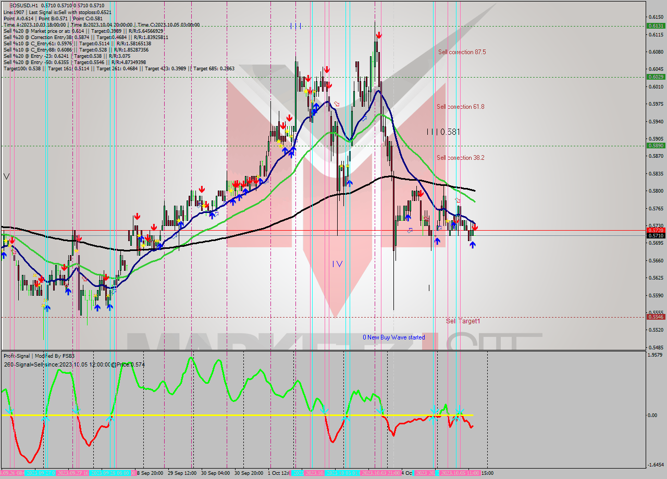Click a red sell arrow near the September lows
The height and width of the screenshot is (479, 667).
(40, 280)
